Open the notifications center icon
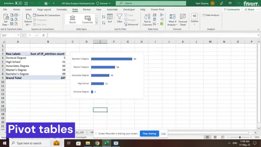 click(255, 143)
